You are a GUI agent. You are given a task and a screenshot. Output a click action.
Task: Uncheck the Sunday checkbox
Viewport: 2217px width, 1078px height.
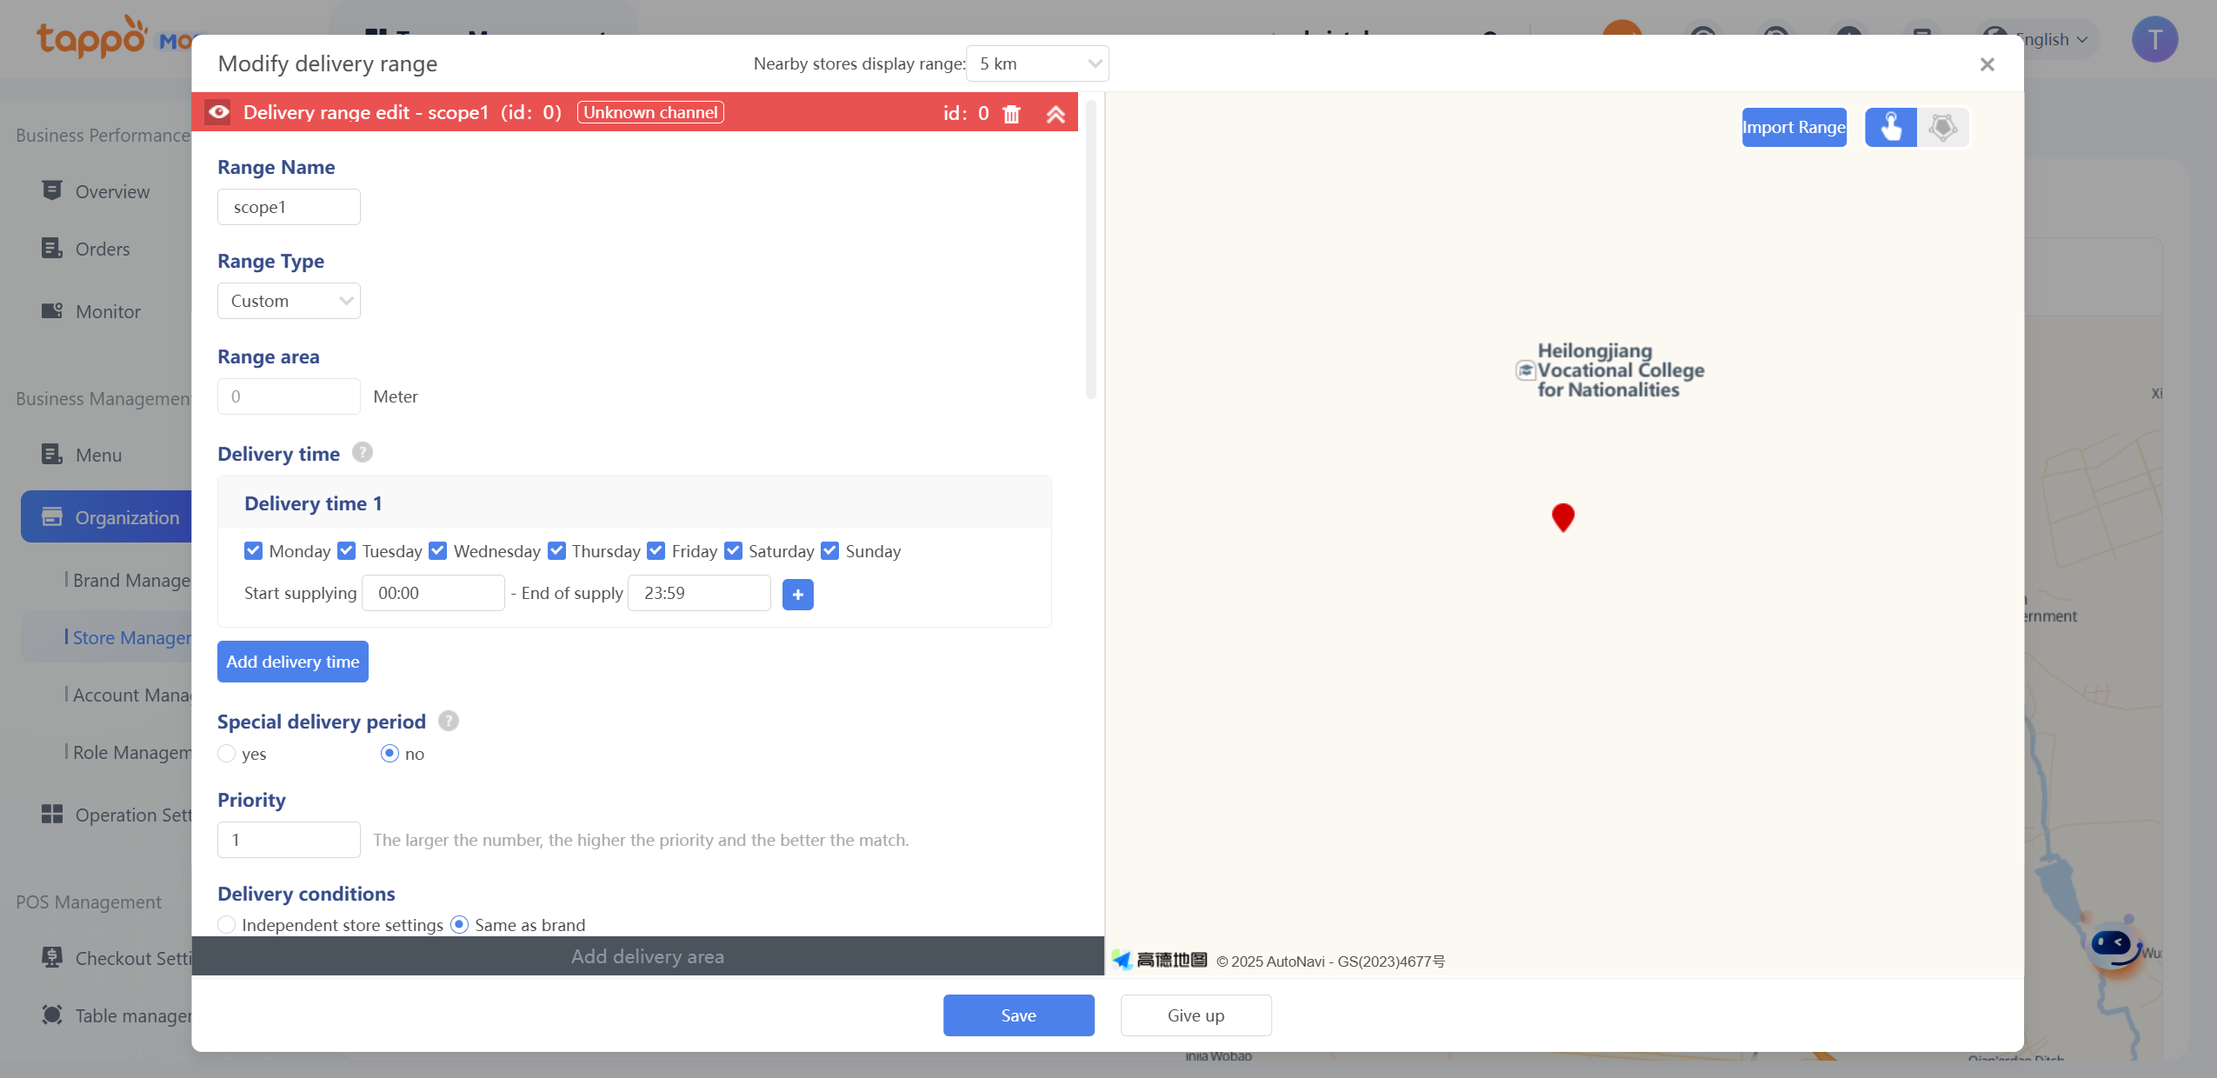coord(829,551)
